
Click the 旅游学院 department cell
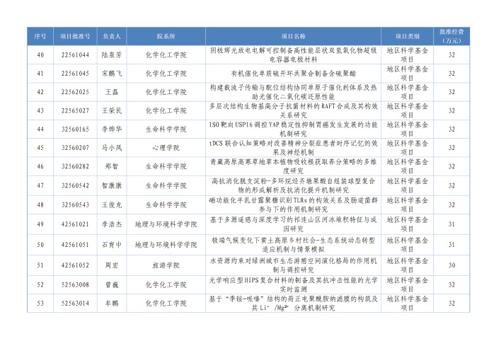coord(166,265)
